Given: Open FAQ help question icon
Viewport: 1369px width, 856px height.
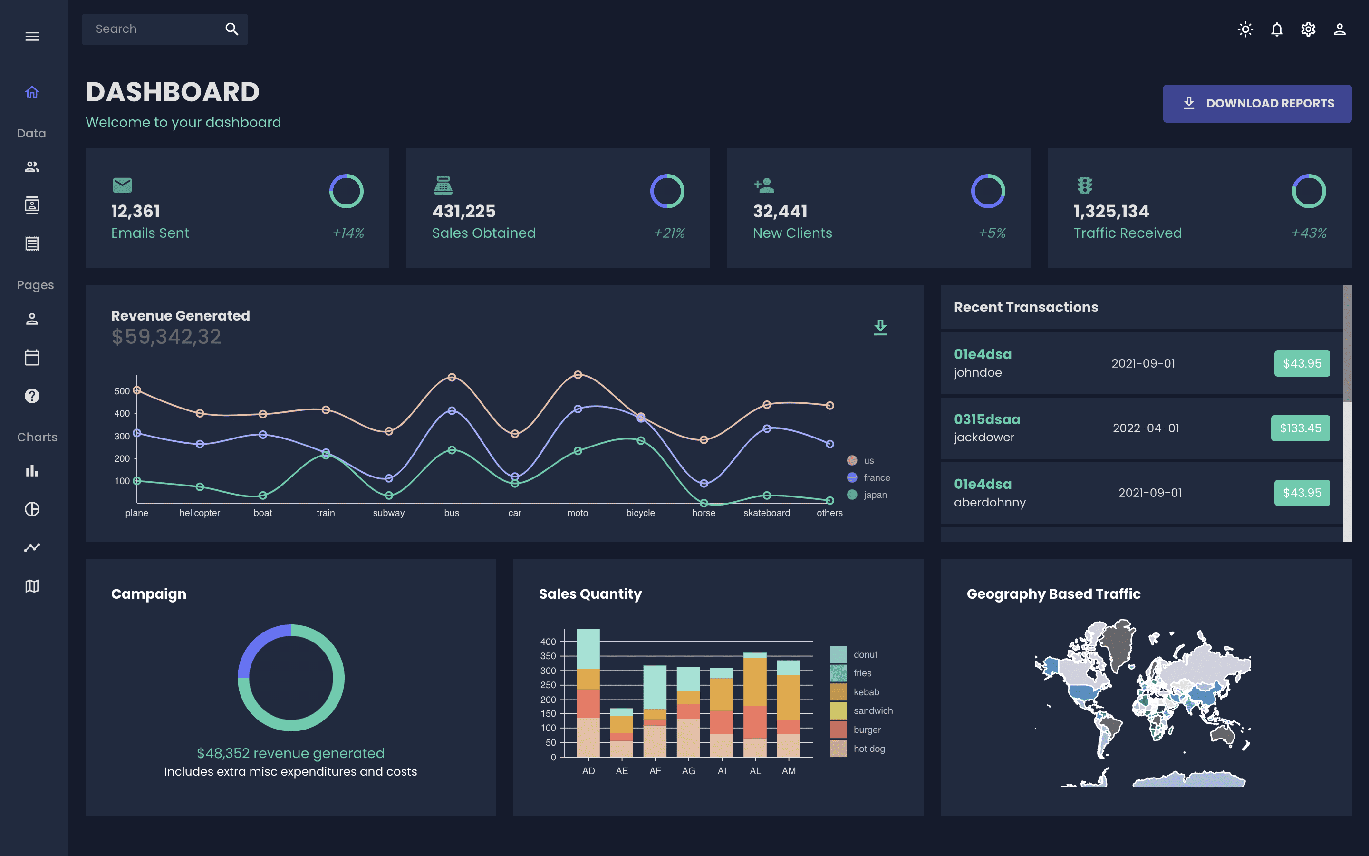Looking at the screenshot, I should click(32, 396).
